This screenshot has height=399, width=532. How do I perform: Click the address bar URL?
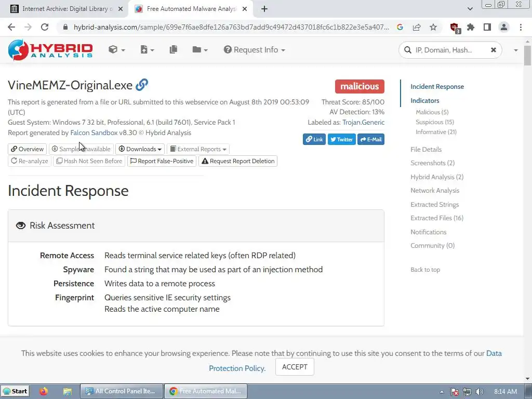231,27
